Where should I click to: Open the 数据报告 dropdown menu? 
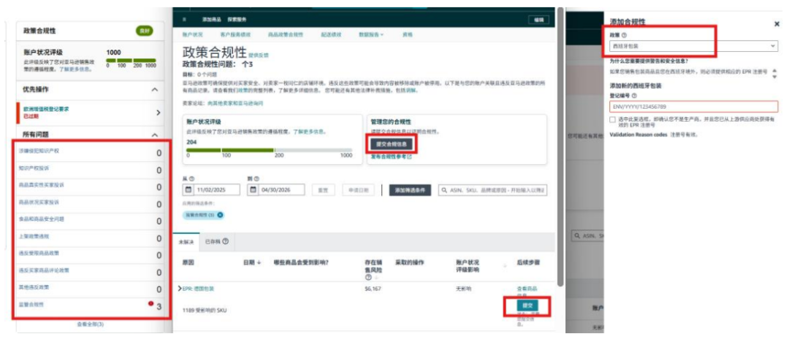click(x=371, y=35)
